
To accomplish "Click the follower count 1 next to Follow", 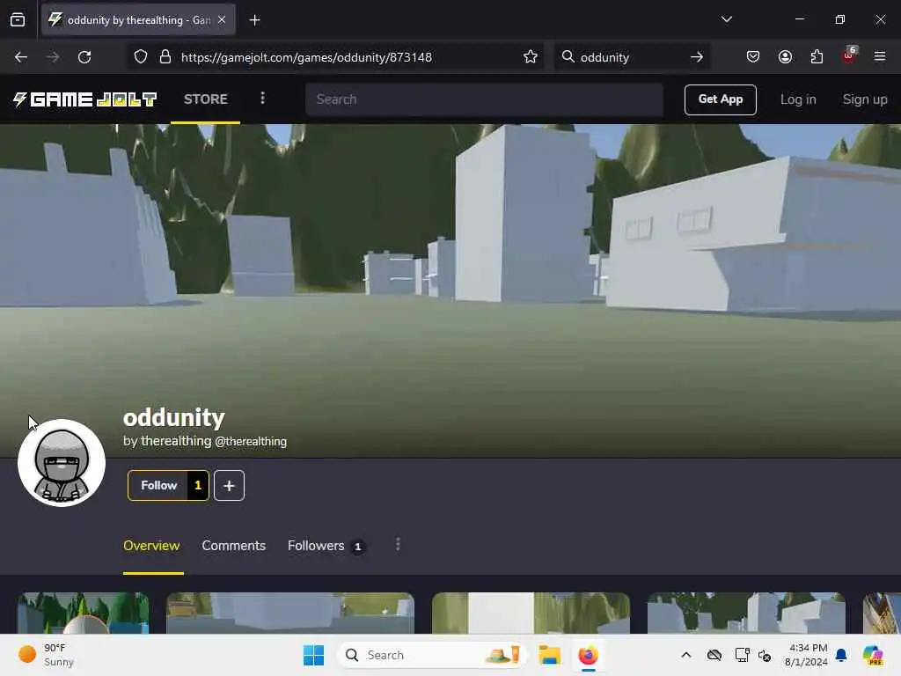I will point(198,486).
